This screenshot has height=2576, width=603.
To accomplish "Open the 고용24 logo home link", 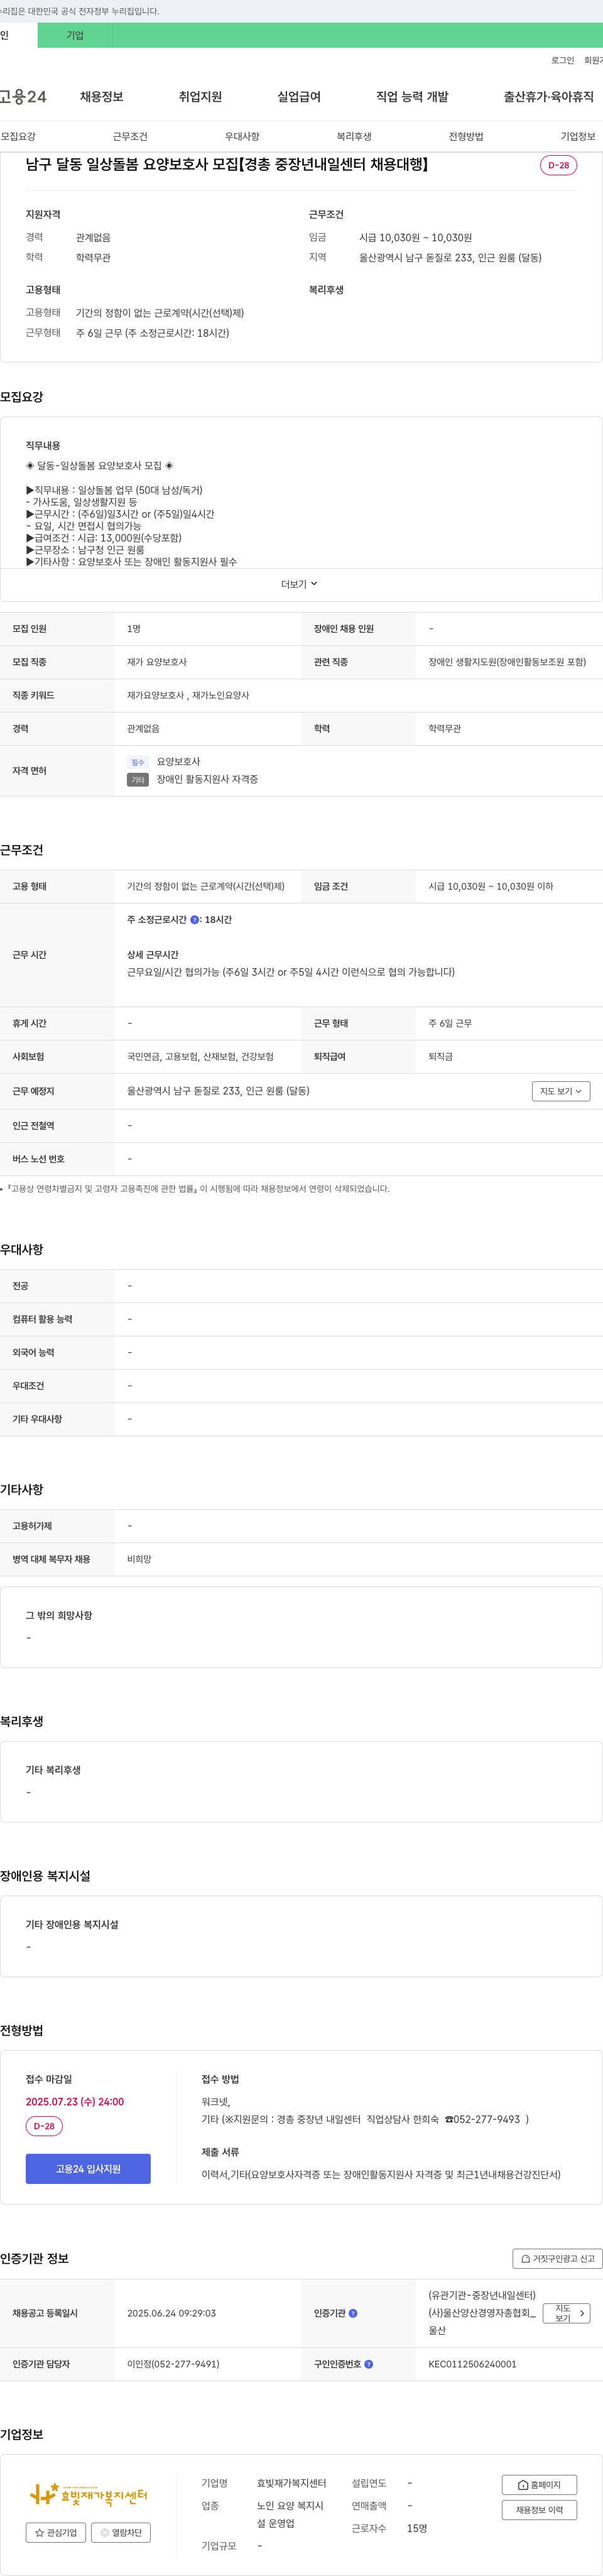I will (x=23, y=97).
